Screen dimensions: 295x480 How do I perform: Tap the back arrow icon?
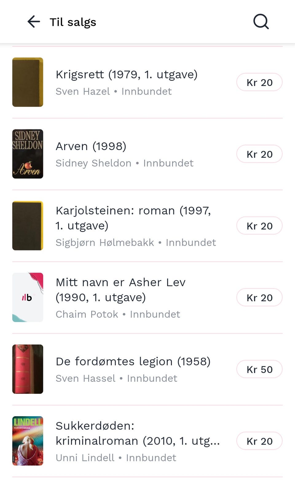click(34, 22)
